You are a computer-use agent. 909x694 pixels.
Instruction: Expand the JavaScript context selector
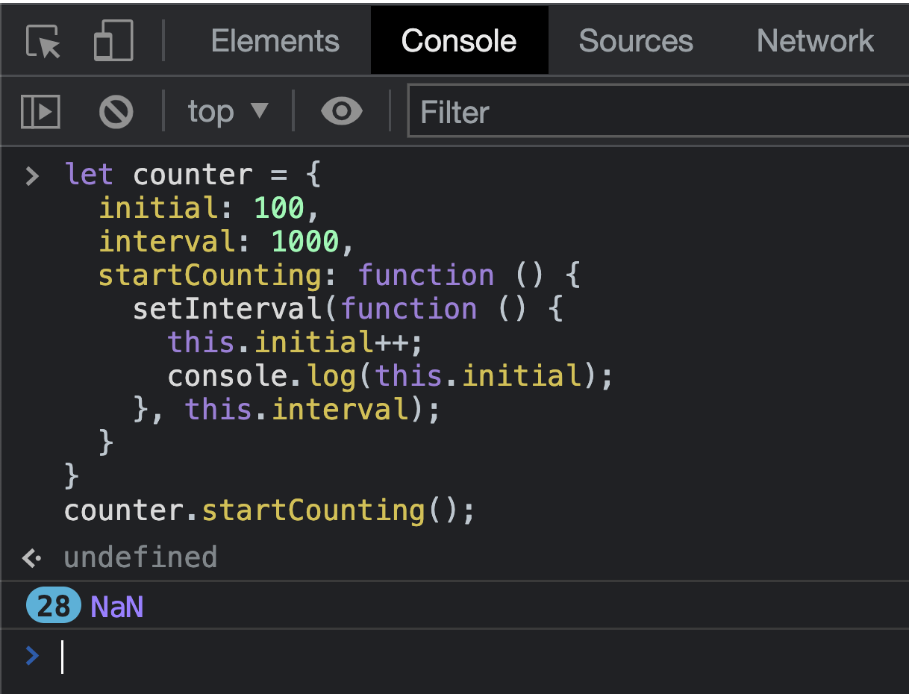point(226,110)
